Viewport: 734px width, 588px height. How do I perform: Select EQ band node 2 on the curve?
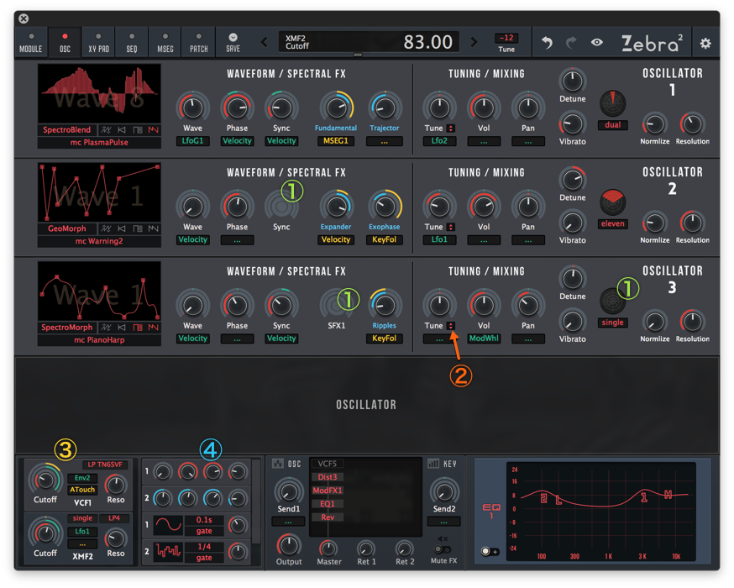(543, 498)
